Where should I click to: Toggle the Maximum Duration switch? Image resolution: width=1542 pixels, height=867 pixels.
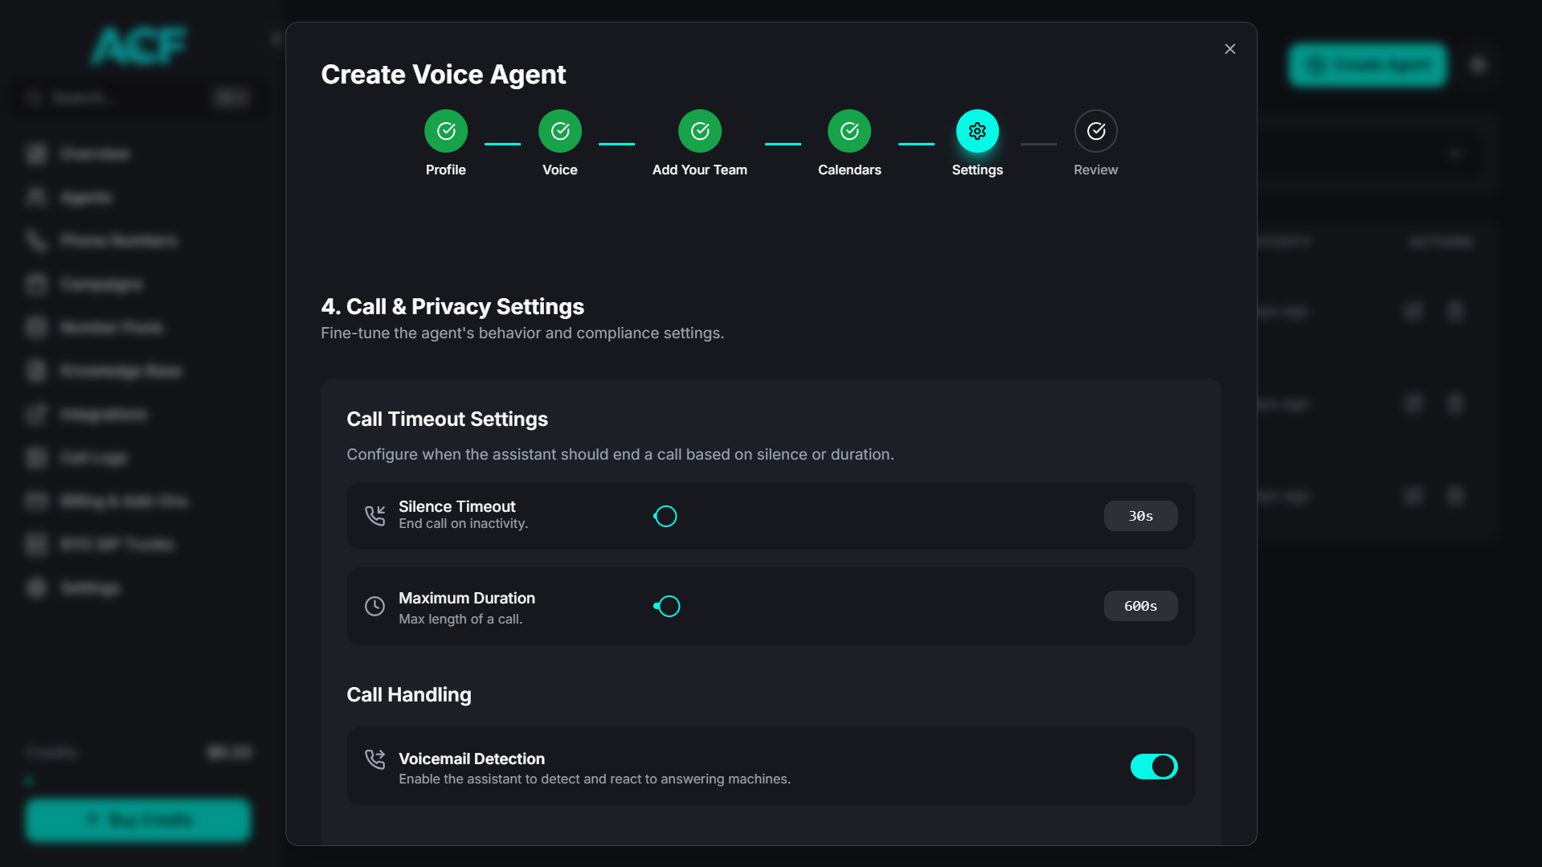[x=666, y=606]
